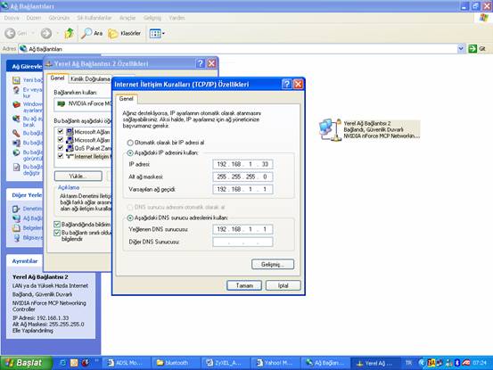Toggle 'Bu bağlantı sınırlı olduğunda bilgilendir' checkbox

tap(57, 233)
